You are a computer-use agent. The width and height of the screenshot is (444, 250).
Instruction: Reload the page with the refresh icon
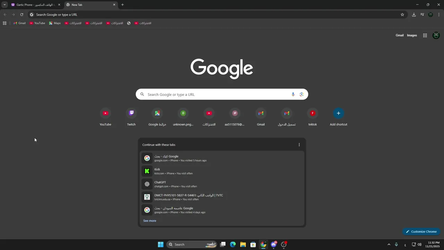[22, 15]
